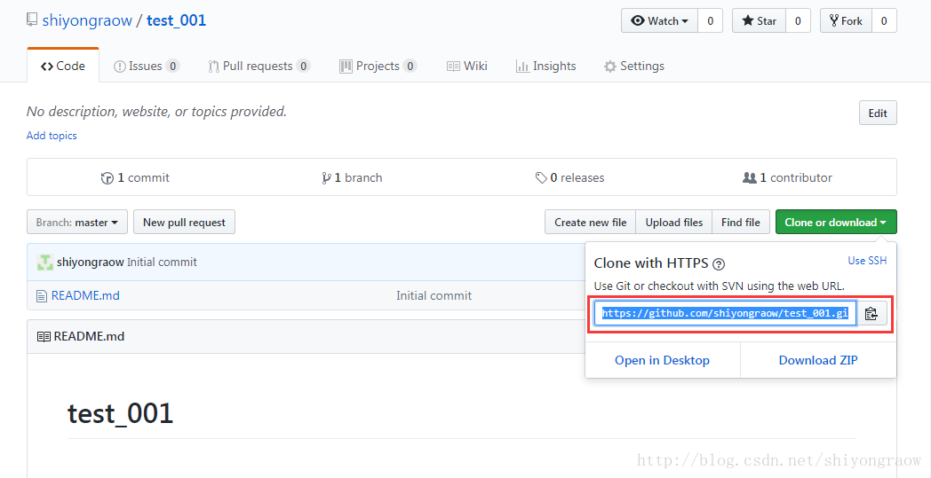The height and width of the screenshot is (478, 931).
Task: Open the test_001 repository link
Action: coord(177,20)
